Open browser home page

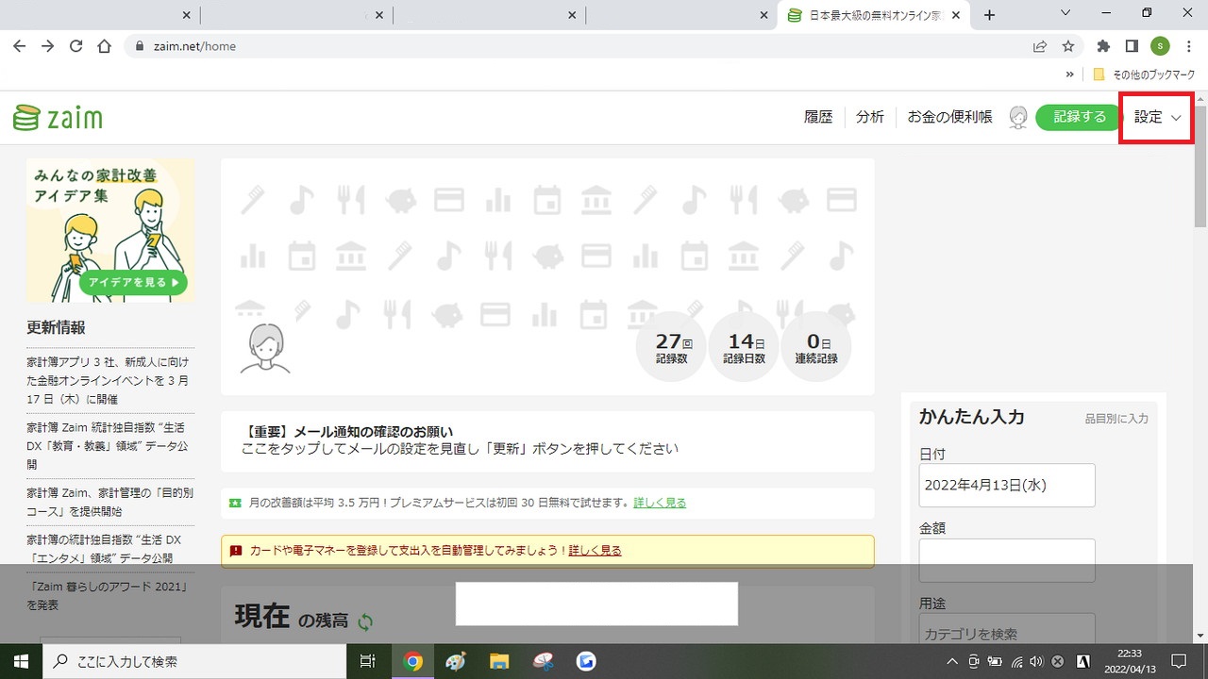click(x=105, y=45)
